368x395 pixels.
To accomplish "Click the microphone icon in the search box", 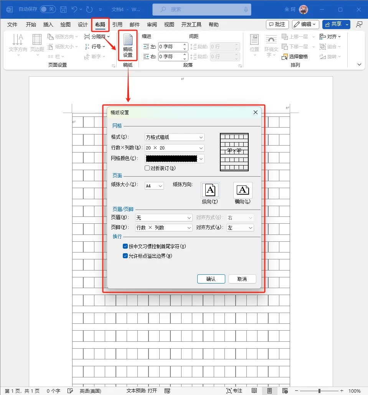I will point(246,9).
